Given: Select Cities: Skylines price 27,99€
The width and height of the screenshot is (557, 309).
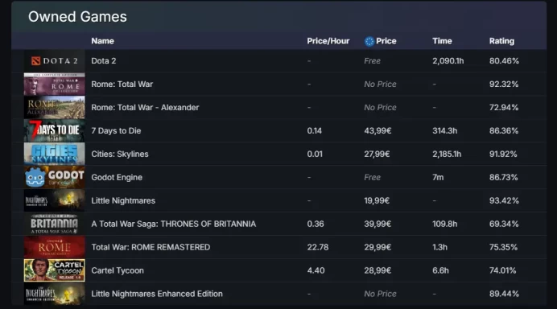Looking at the screenshot, I should coord(377,154).
